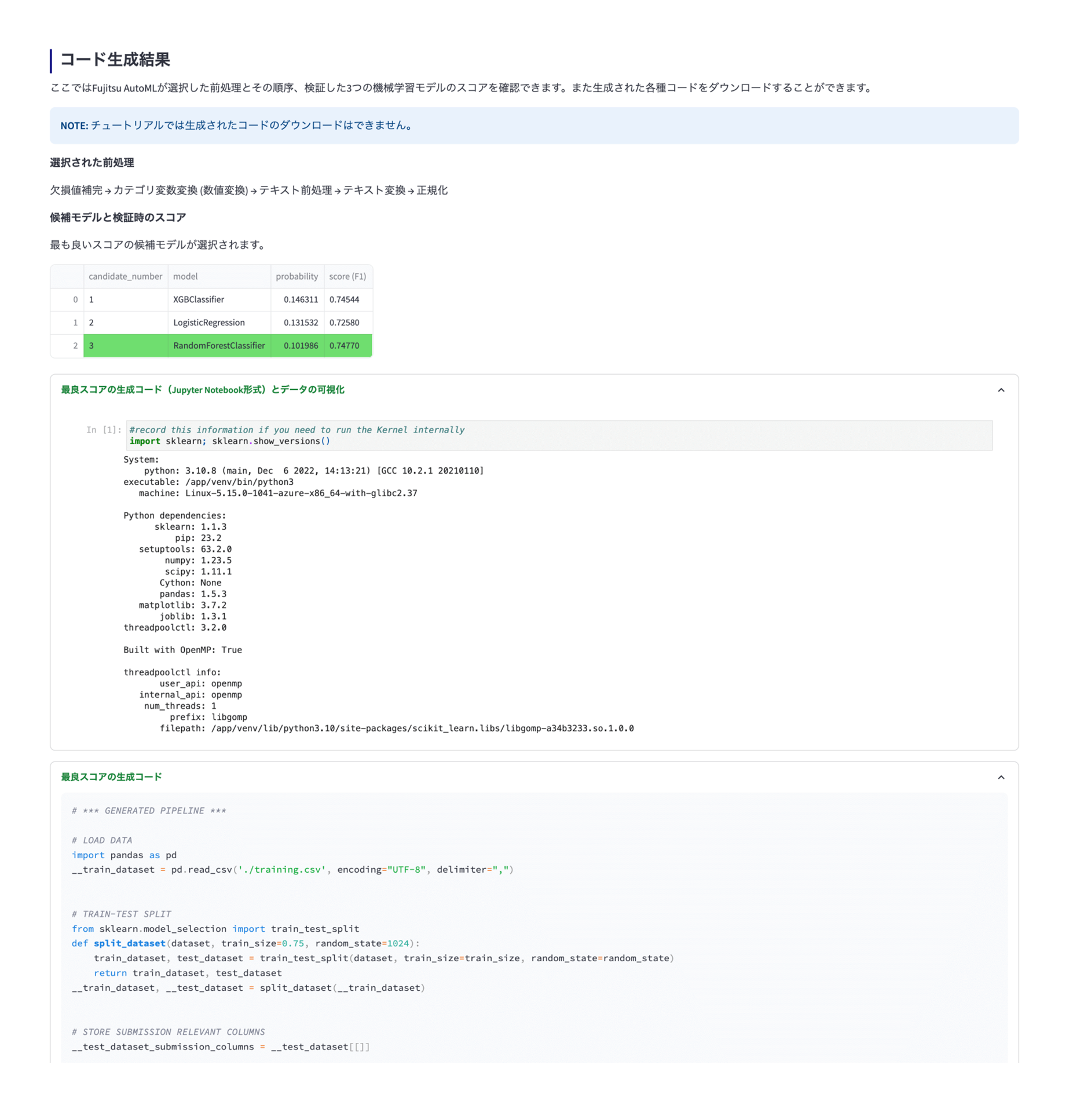Click the 0.146311 probability cell

click(301, 299)
